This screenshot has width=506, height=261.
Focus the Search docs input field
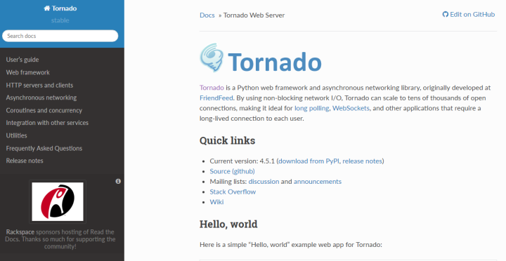60,36
